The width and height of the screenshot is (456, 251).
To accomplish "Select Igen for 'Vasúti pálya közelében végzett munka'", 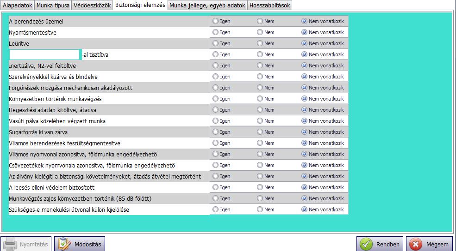I will 221,121.
